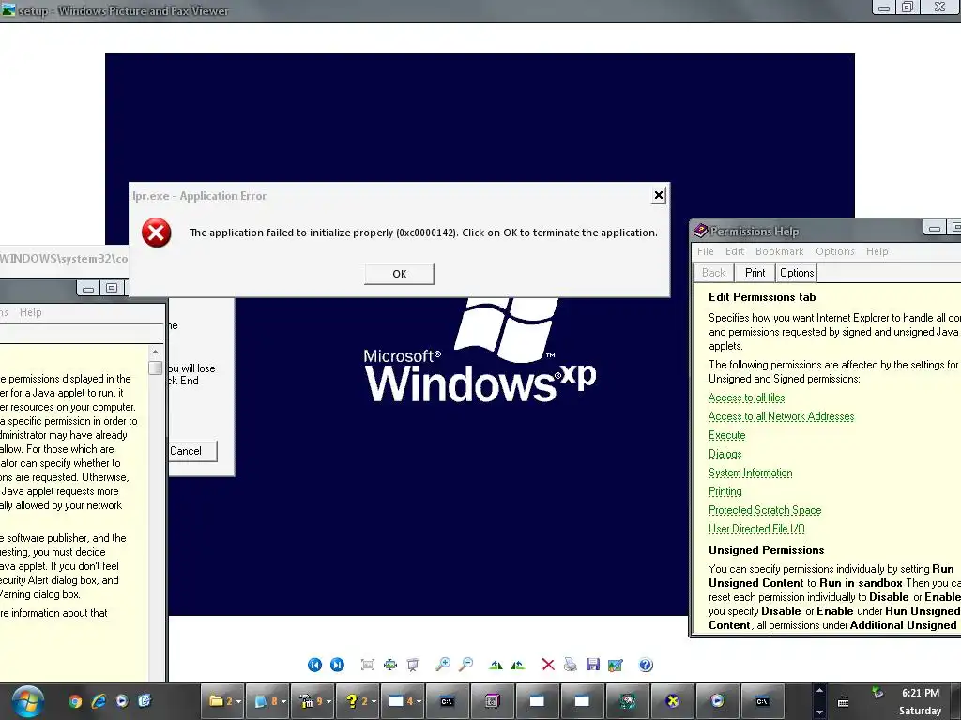
Task: Open Options menu in Permissions Help
Action: coord(834,251)
